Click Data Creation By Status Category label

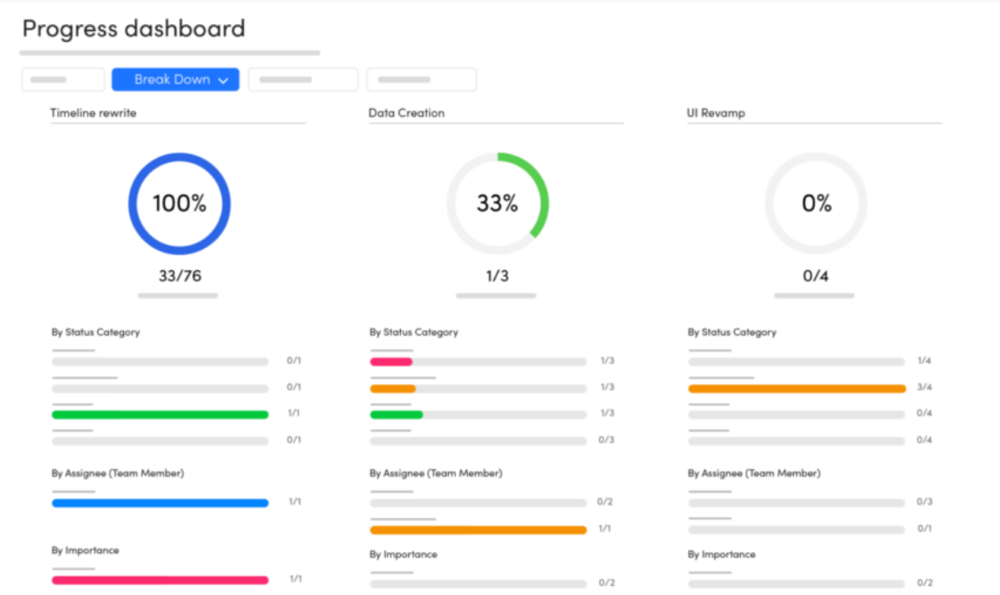pyautogui.click(x=414, y=332)
